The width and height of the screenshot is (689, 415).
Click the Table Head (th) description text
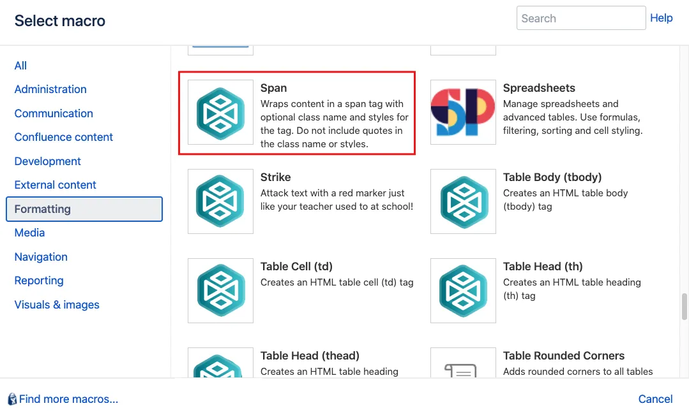(x=572, y=289)
